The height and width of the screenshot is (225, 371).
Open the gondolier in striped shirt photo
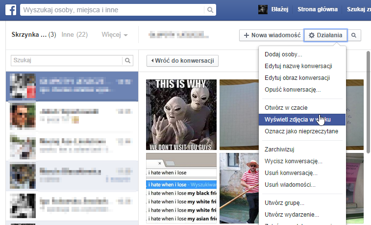point(239,188)
